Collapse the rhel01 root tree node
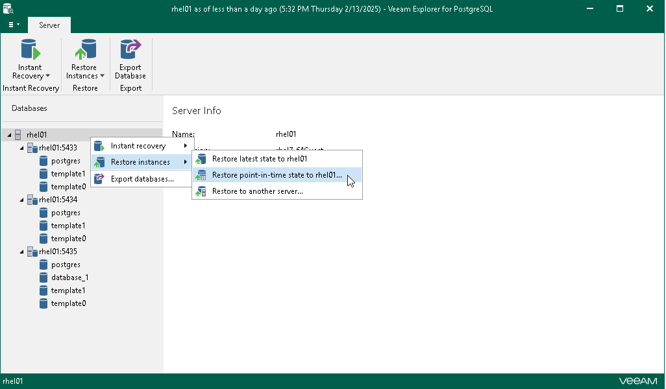 (9, 134)
